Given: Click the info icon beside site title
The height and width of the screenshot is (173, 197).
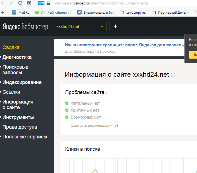Looking at the screenshot, I should (x=173, y=75).
